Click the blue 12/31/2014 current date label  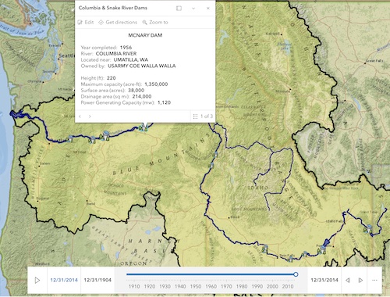[64, 280]
